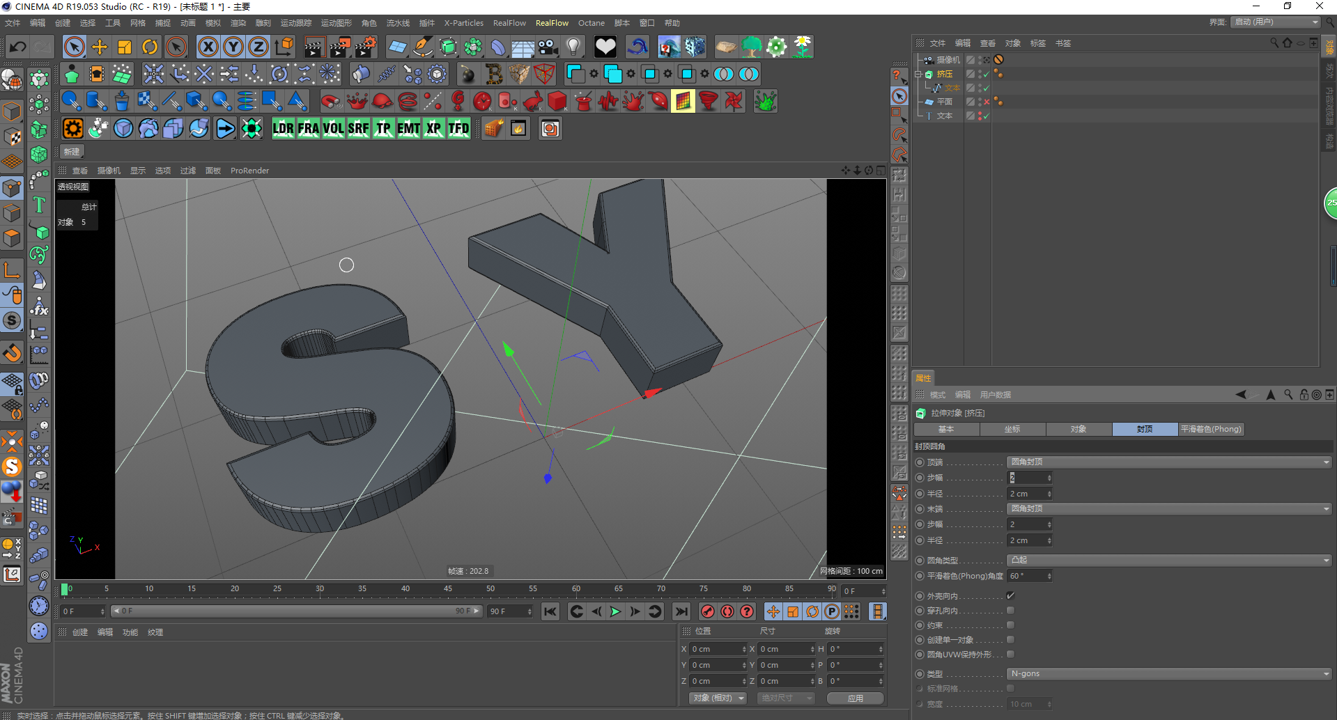Collapse the 挤压 object tree node
1337x720 pixels.
(918, 74)
